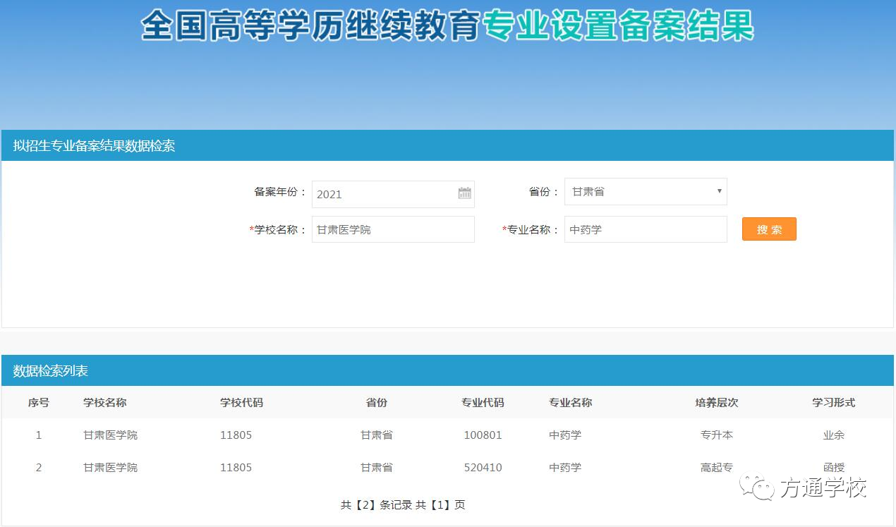Click the 业余 study form cell
The image size is (896, 527).
[833, 435]
